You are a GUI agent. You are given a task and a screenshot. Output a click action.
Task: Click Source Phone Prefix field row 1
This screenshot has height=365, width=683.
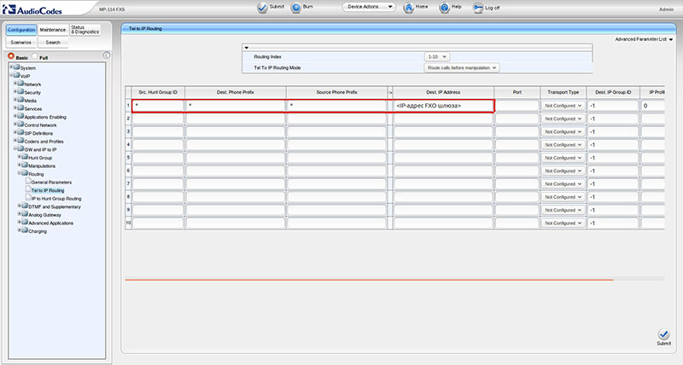(336, 106)
